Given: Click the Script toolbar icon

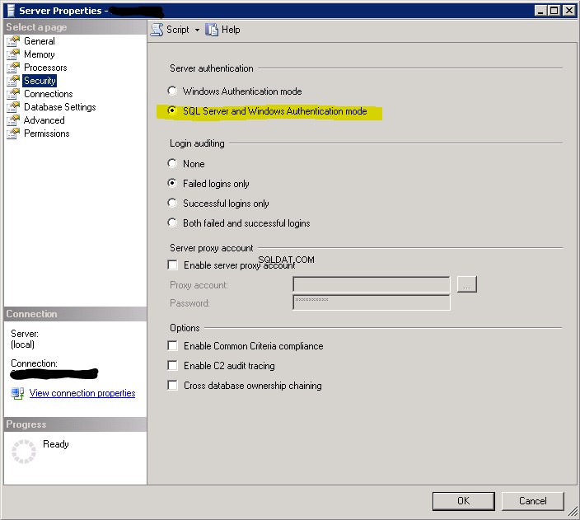Looking at the screenshot, I should tap(157, 30).
